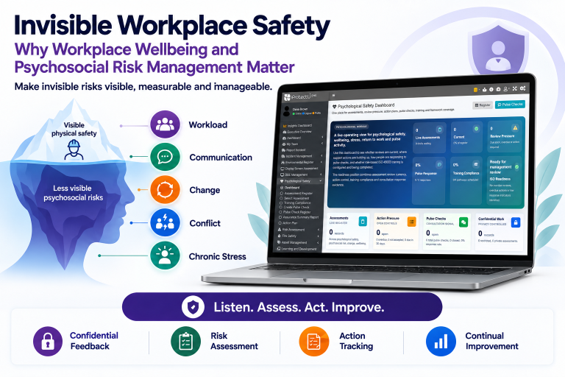Viewport: 565px width, 377px height.
Task: Click the green Communication chat bubble icon
Action: click(x=165, y=157)
